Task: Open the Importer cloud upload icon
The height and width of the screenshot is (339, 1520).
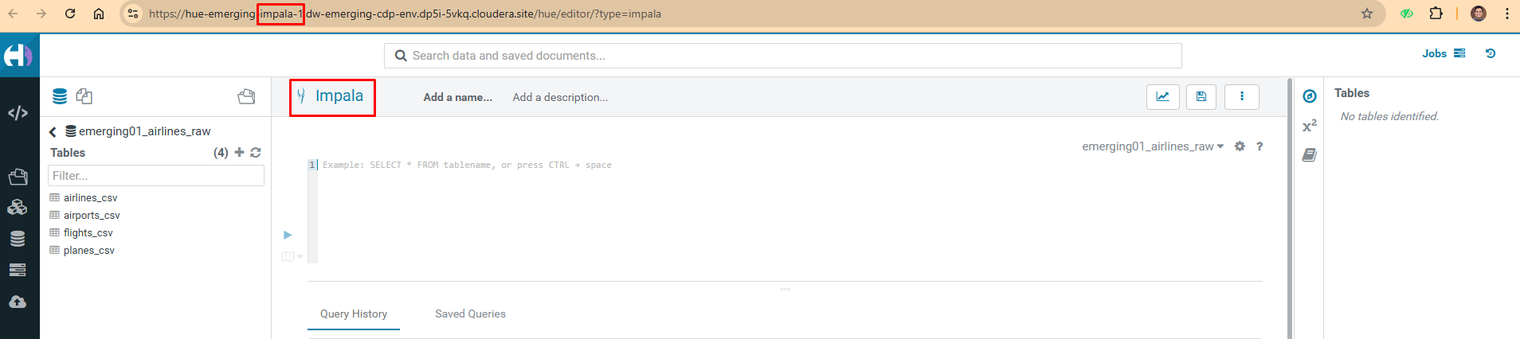Action: (x=18, y=302)
